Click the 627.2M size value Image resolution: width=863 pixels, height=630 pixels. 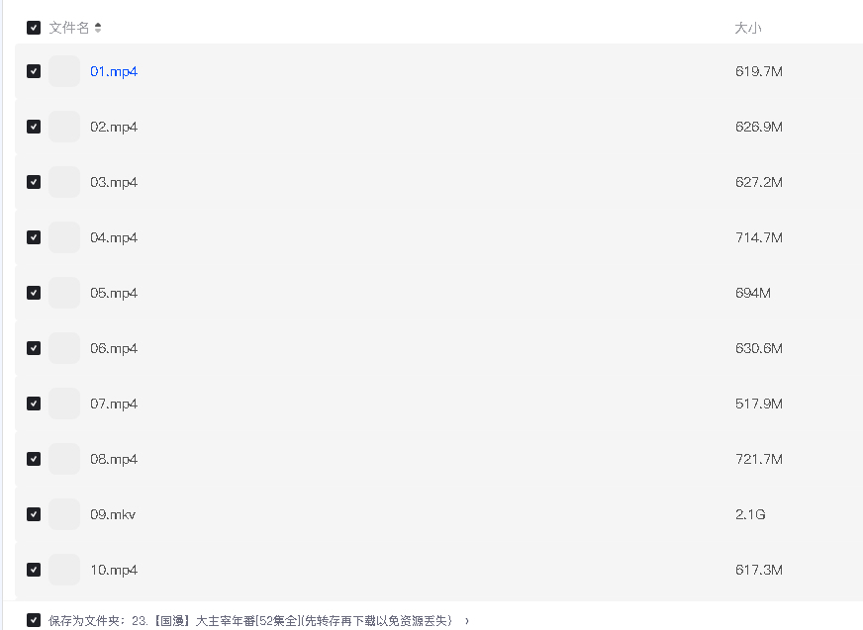coord(759,182)
